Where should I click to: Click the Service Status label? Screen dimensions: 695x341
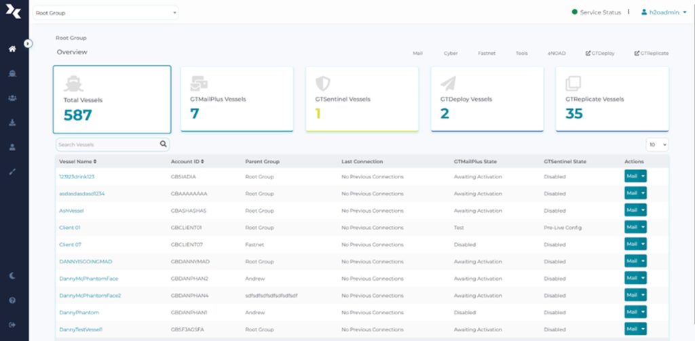(x=601, y=12)
